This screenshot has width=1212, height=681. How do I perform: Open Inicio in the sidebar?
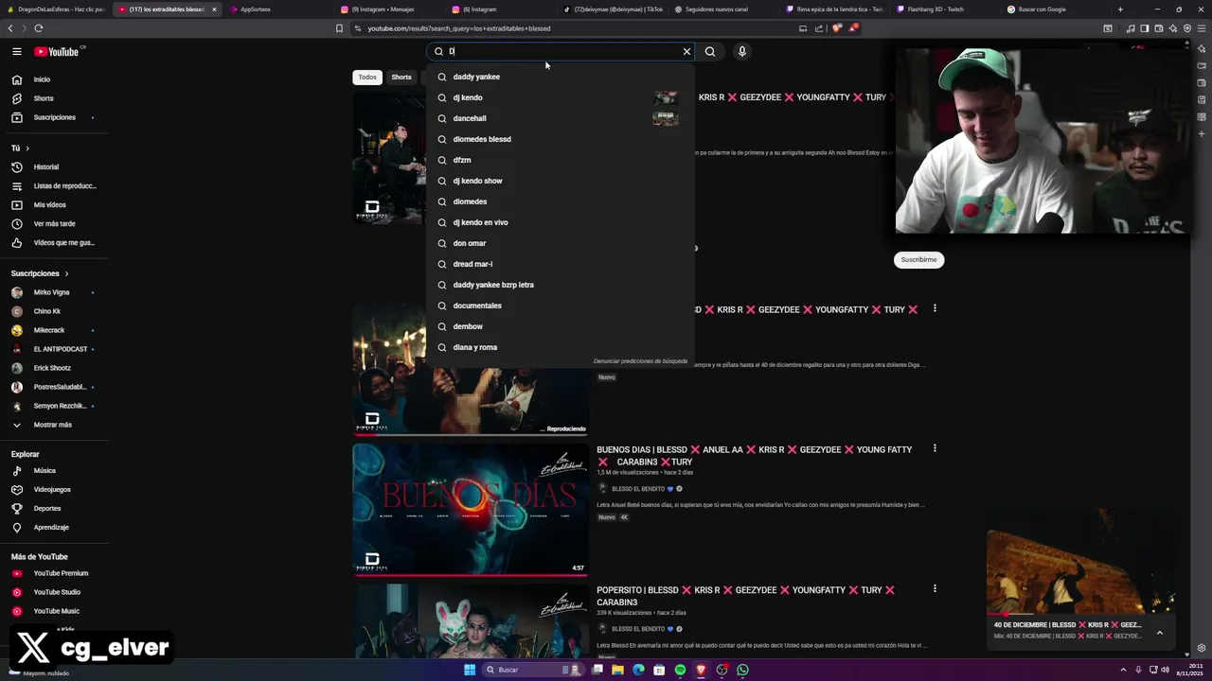pyautogui.click(x=54, y=79)
